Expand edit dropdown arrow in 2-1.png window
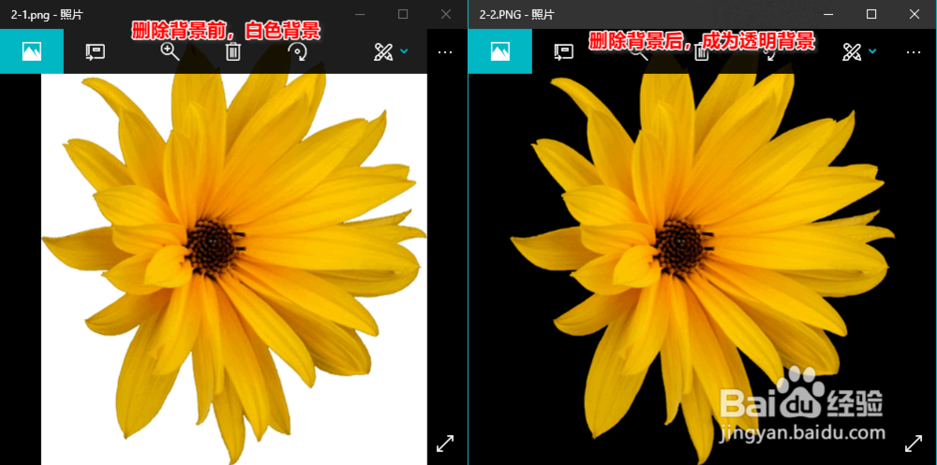 404,51
